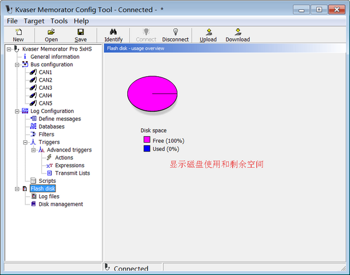
Task: Click the Log files icon
Action: [34, 196]
